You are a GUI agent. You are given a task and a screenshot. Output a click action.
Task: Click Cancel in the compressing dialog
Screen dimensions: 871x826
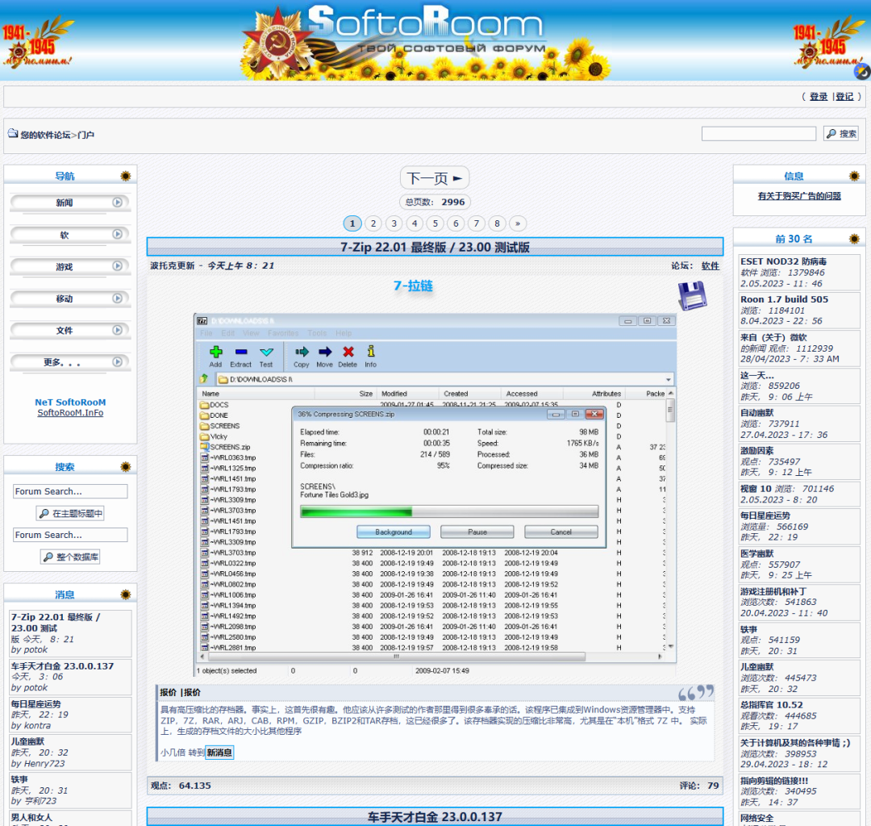pos(561,532)
